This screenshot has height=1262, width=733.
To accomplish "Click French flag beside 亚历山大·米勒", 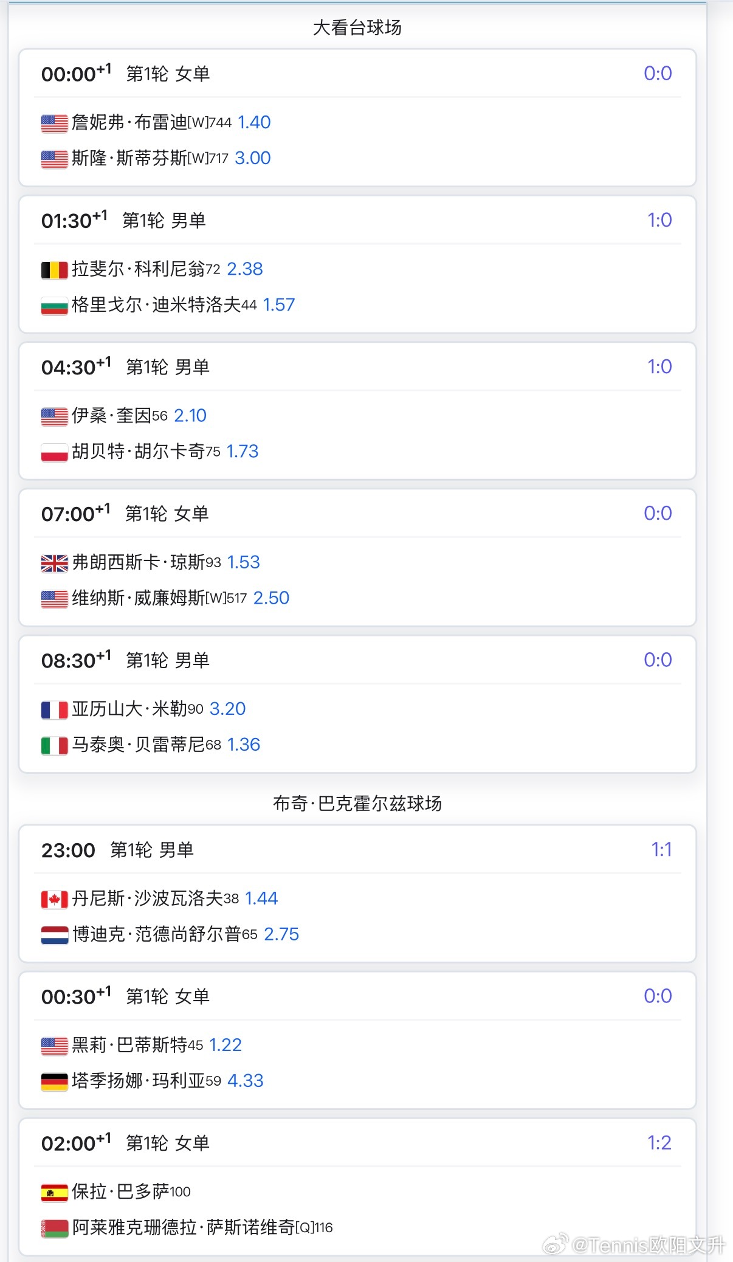I will (x=54, y=710).
